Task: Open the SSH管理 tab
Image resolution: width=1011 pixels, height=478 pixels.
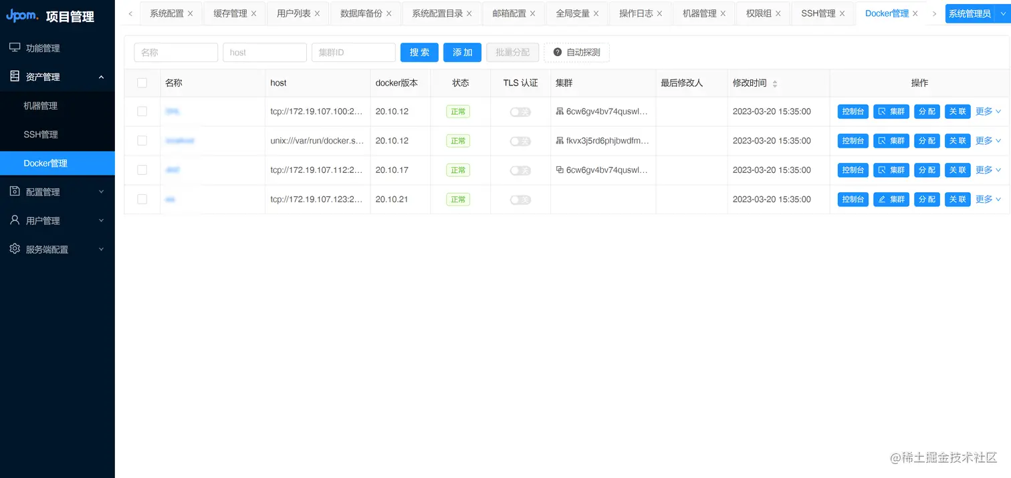Action: point(818,13)
